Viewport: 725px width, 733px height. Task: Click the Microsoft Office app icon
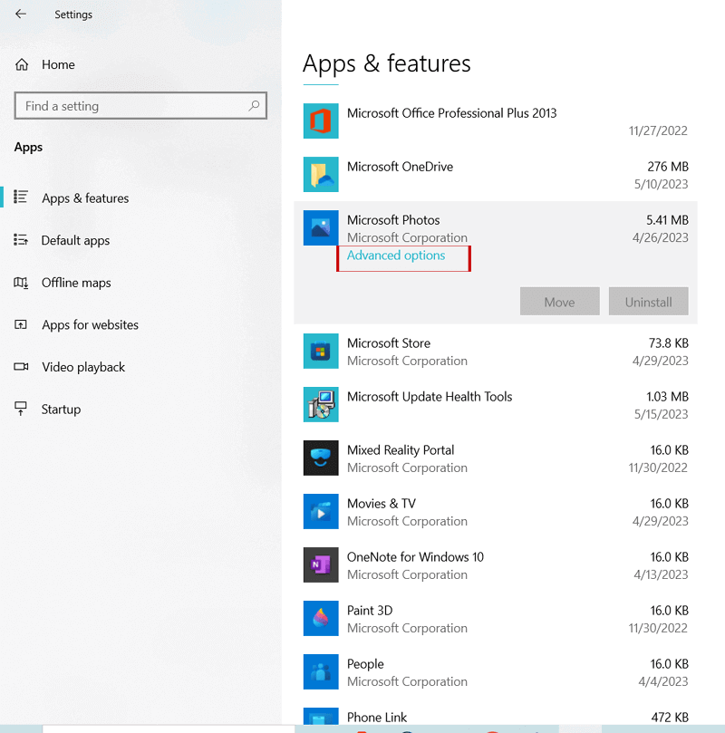[x=321, y=121]
